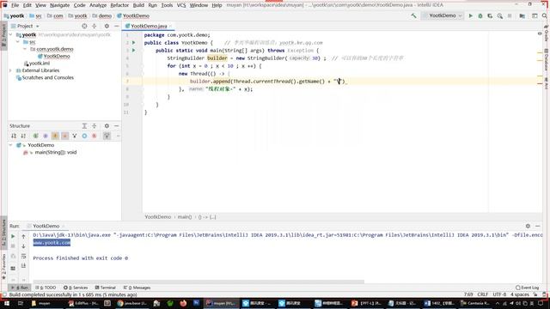Open the Windows Start menu
The image size is (550, 309).
pyautogui.click(x=6, y=303)
